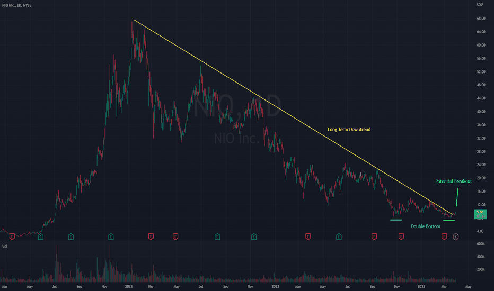Open the red earnings marker above Mar 2023

[x=444, y=237]
